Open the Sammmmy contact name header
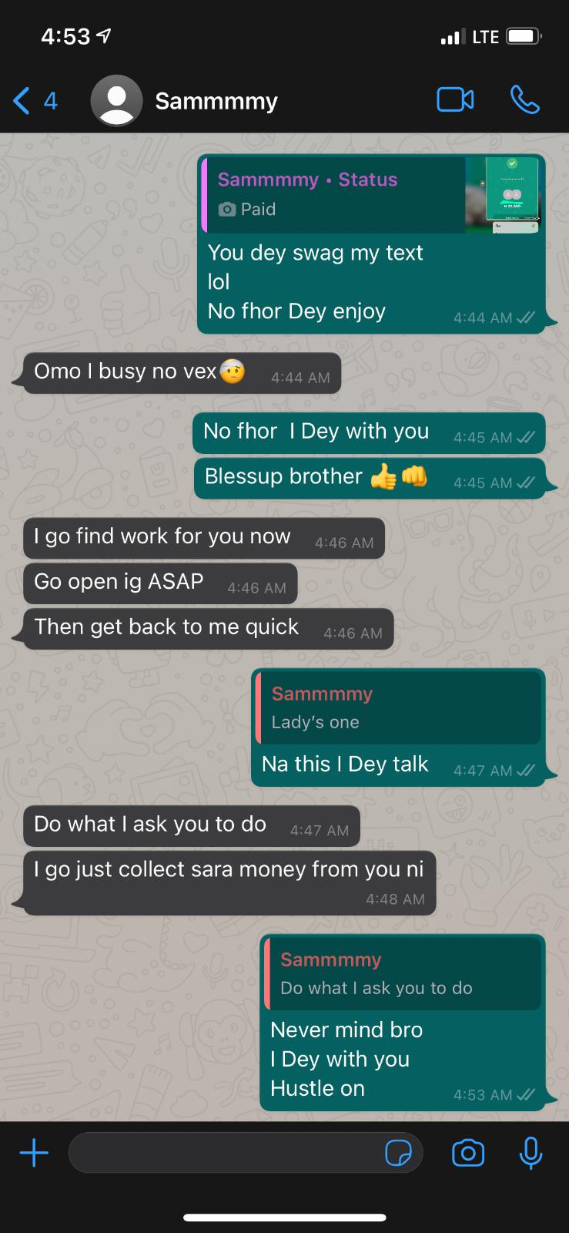Image resolution: width=569 pixels, height=1233 pixels. pos(216,101)
